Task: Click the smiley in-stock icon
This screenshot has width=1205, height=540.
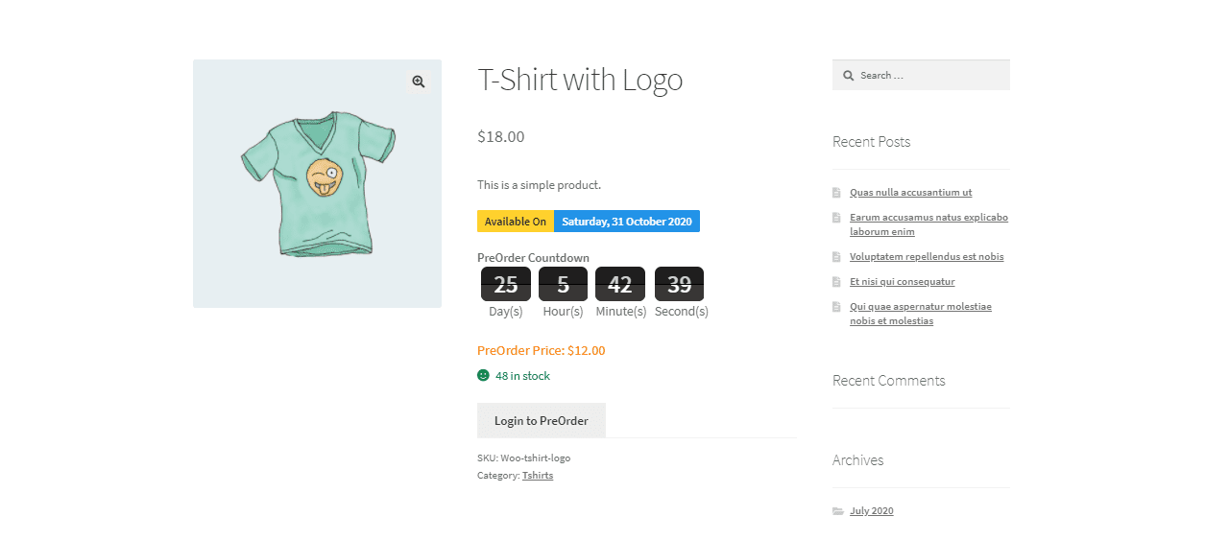Action: (x=483, y=376)
